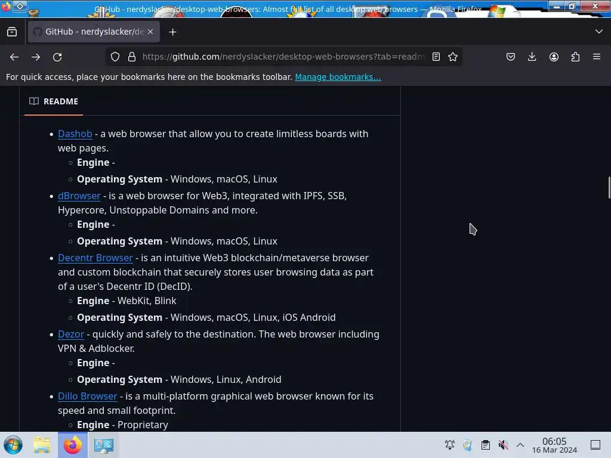Bookmark this page with the star

[453, 57]
